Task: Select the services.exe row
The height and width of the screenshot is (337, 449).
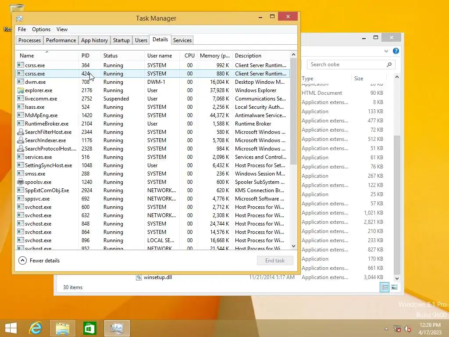Action: point(153,157)
